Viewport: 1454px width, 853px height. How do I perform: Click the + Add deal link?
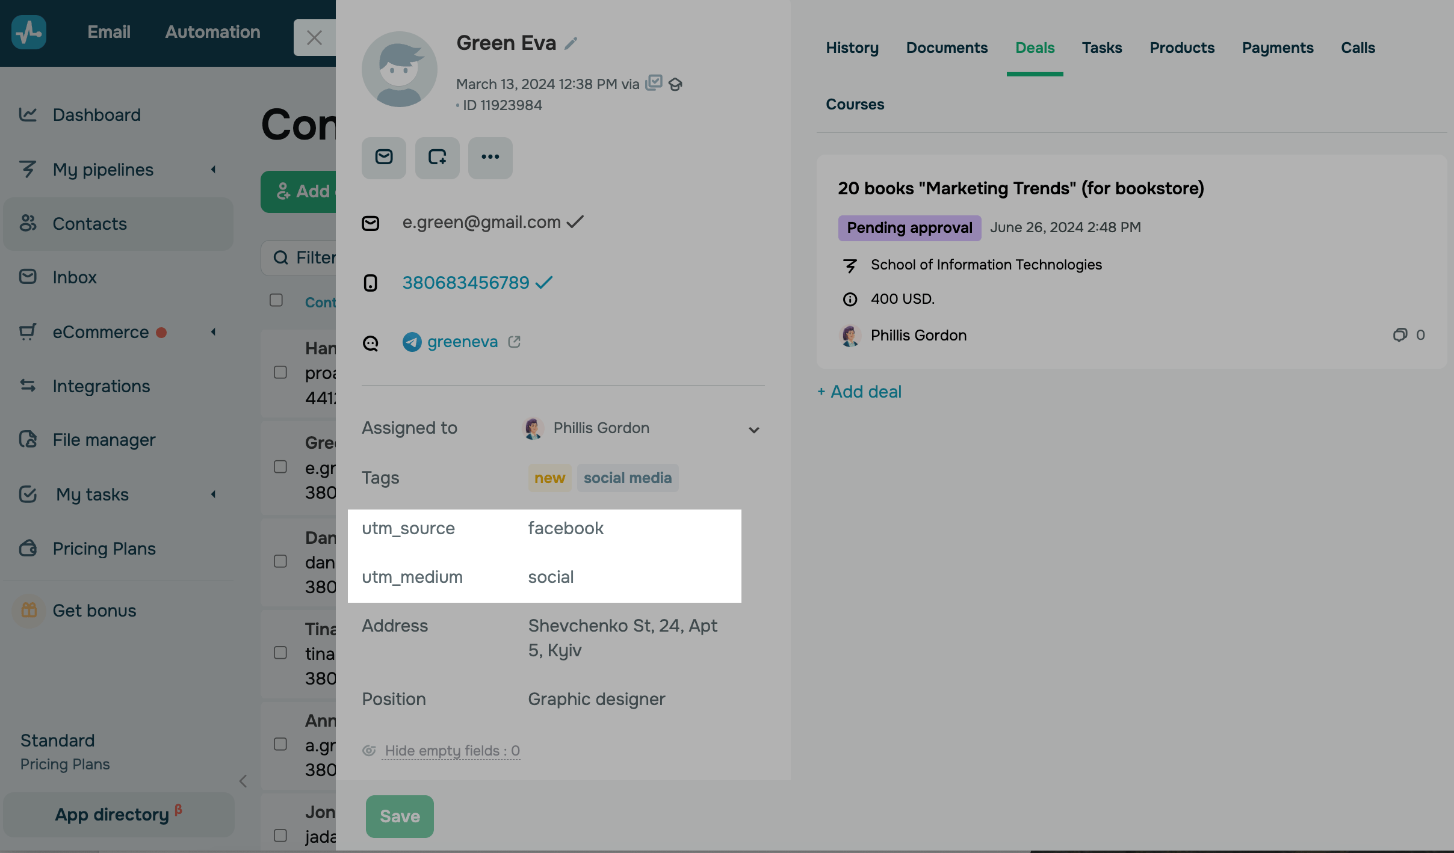click(x=859, y=392)
